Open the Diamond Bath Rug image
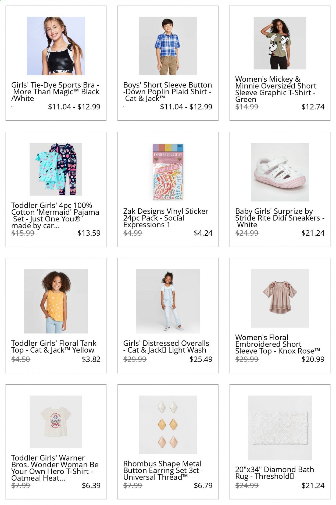The image size is (336, 505). point(280,428)
